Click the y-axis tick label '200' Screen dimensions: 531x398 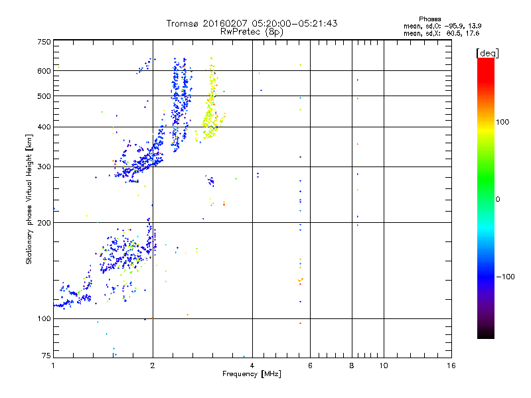coord(44,223)
